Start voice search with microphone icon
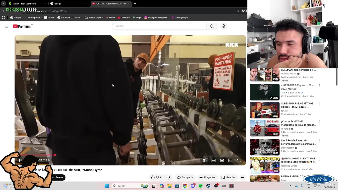This screenshot has width=338, height=190. click(224, 26)
